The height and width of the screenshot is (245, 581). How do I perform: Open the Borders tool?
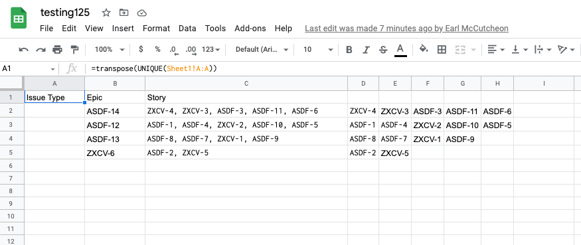pyautogui.click(x=442, y=50)
